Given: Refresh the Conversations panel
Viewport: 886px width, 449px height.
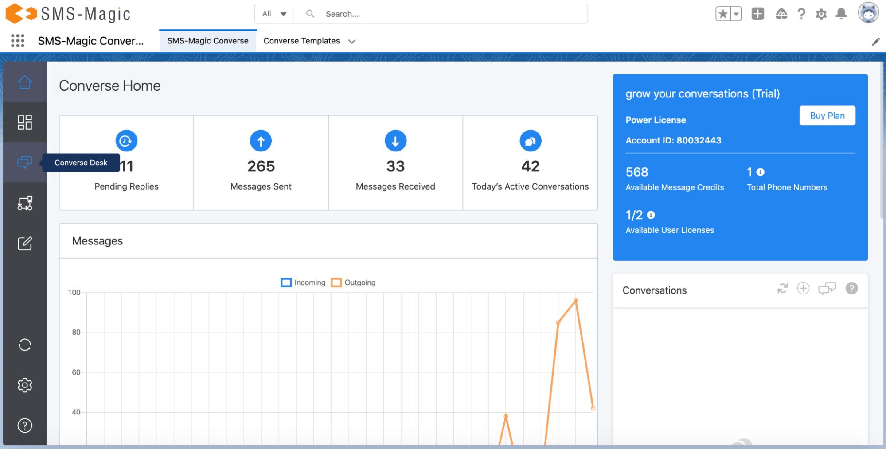Looking at the screenshot, I should click(783, 289).
